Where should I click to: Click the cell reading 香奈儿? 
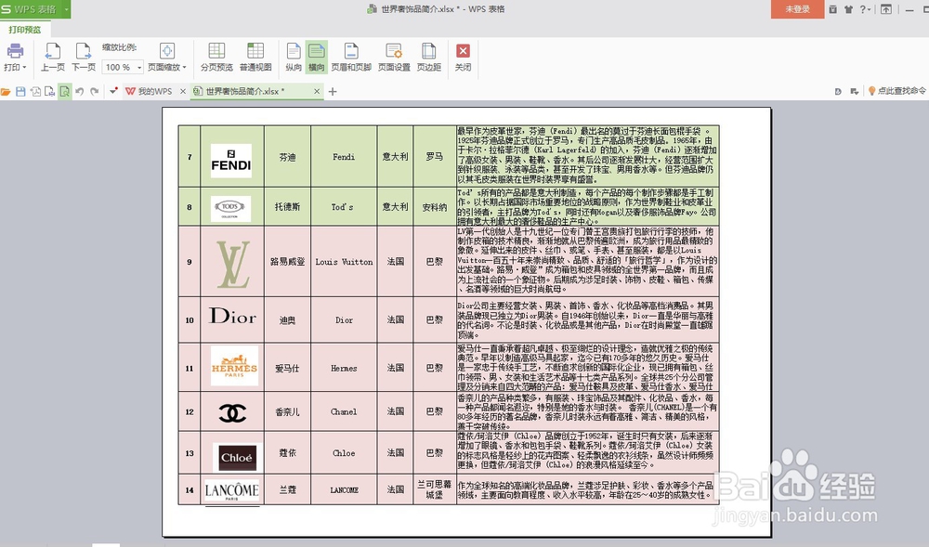click(x=287, y=411)
